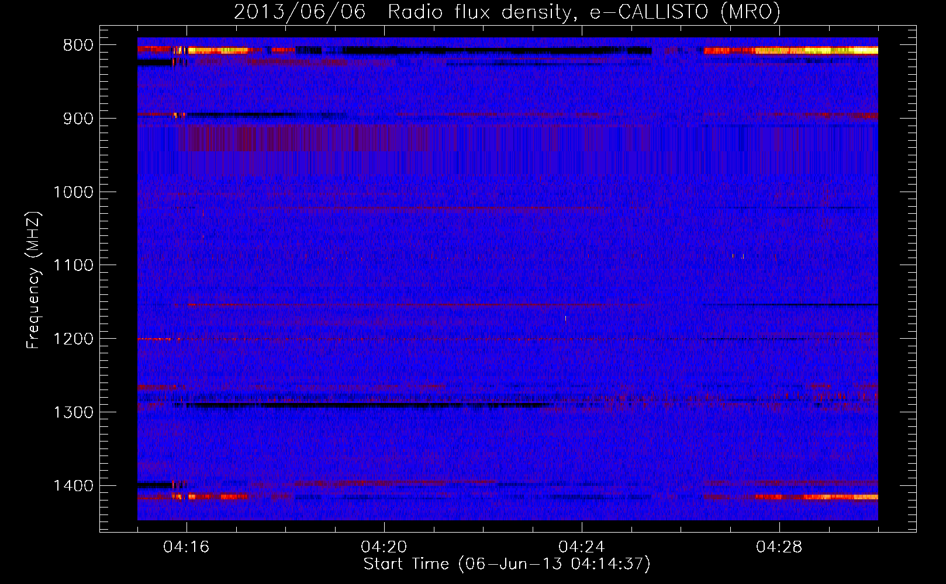Click the 1200 frequency axis label
Viewport: 946px width, 584px height.
[73, 339]
